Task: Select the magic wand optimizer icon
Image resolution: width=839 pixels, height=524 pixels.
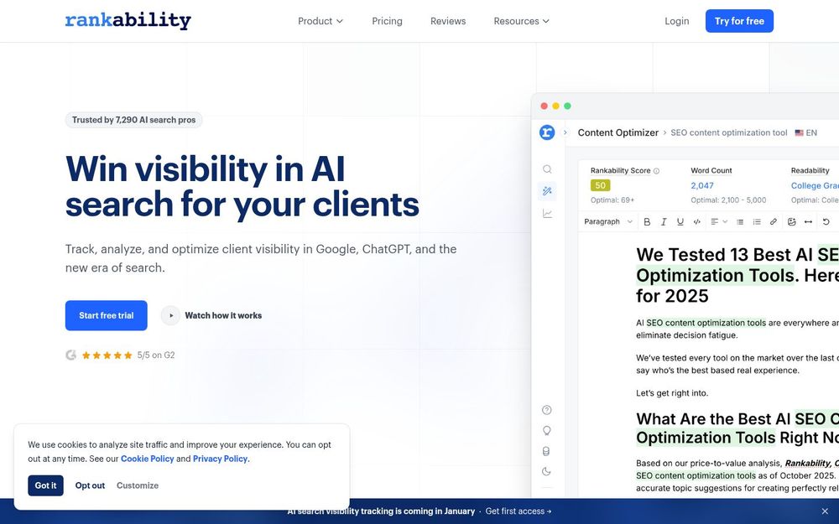Action: click(x=547, y=191)
